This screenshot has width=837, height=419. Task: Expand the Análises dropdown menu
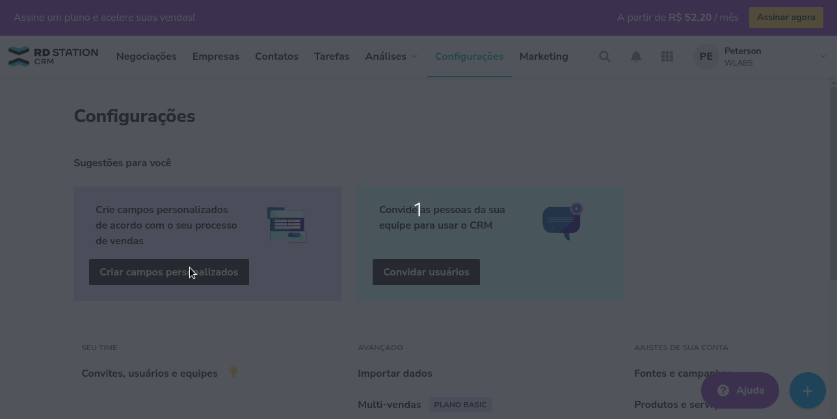(x=391, y=57)
